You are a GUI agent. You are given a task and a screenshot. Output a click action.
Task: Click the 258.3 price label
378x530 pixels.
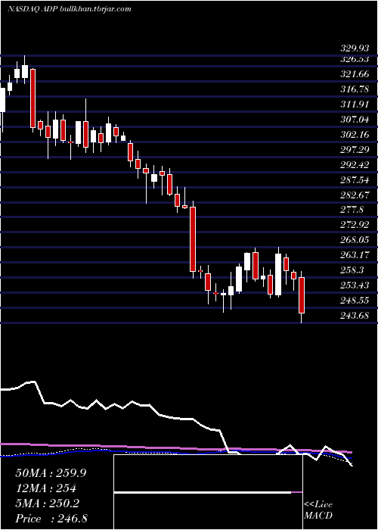[352, 270]
